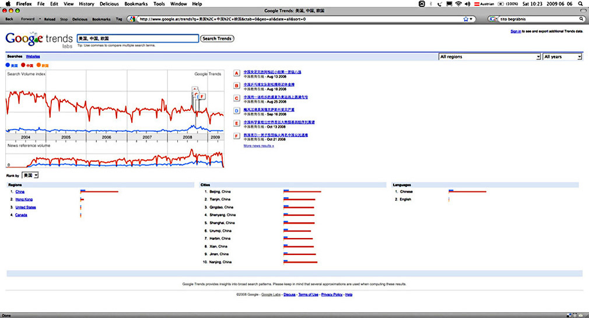This screenshot has height=318, width=589.
Task: Click the blue legend dot for 美国
Action: (x=8, y=65)
